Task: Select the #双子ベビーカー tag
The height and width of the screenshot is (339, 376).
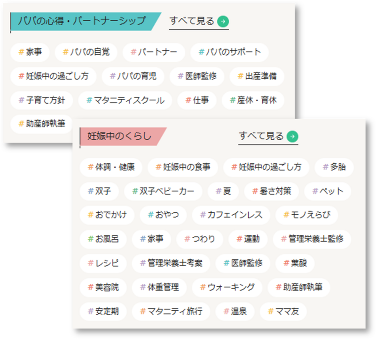Action: [x=163, y=191]
